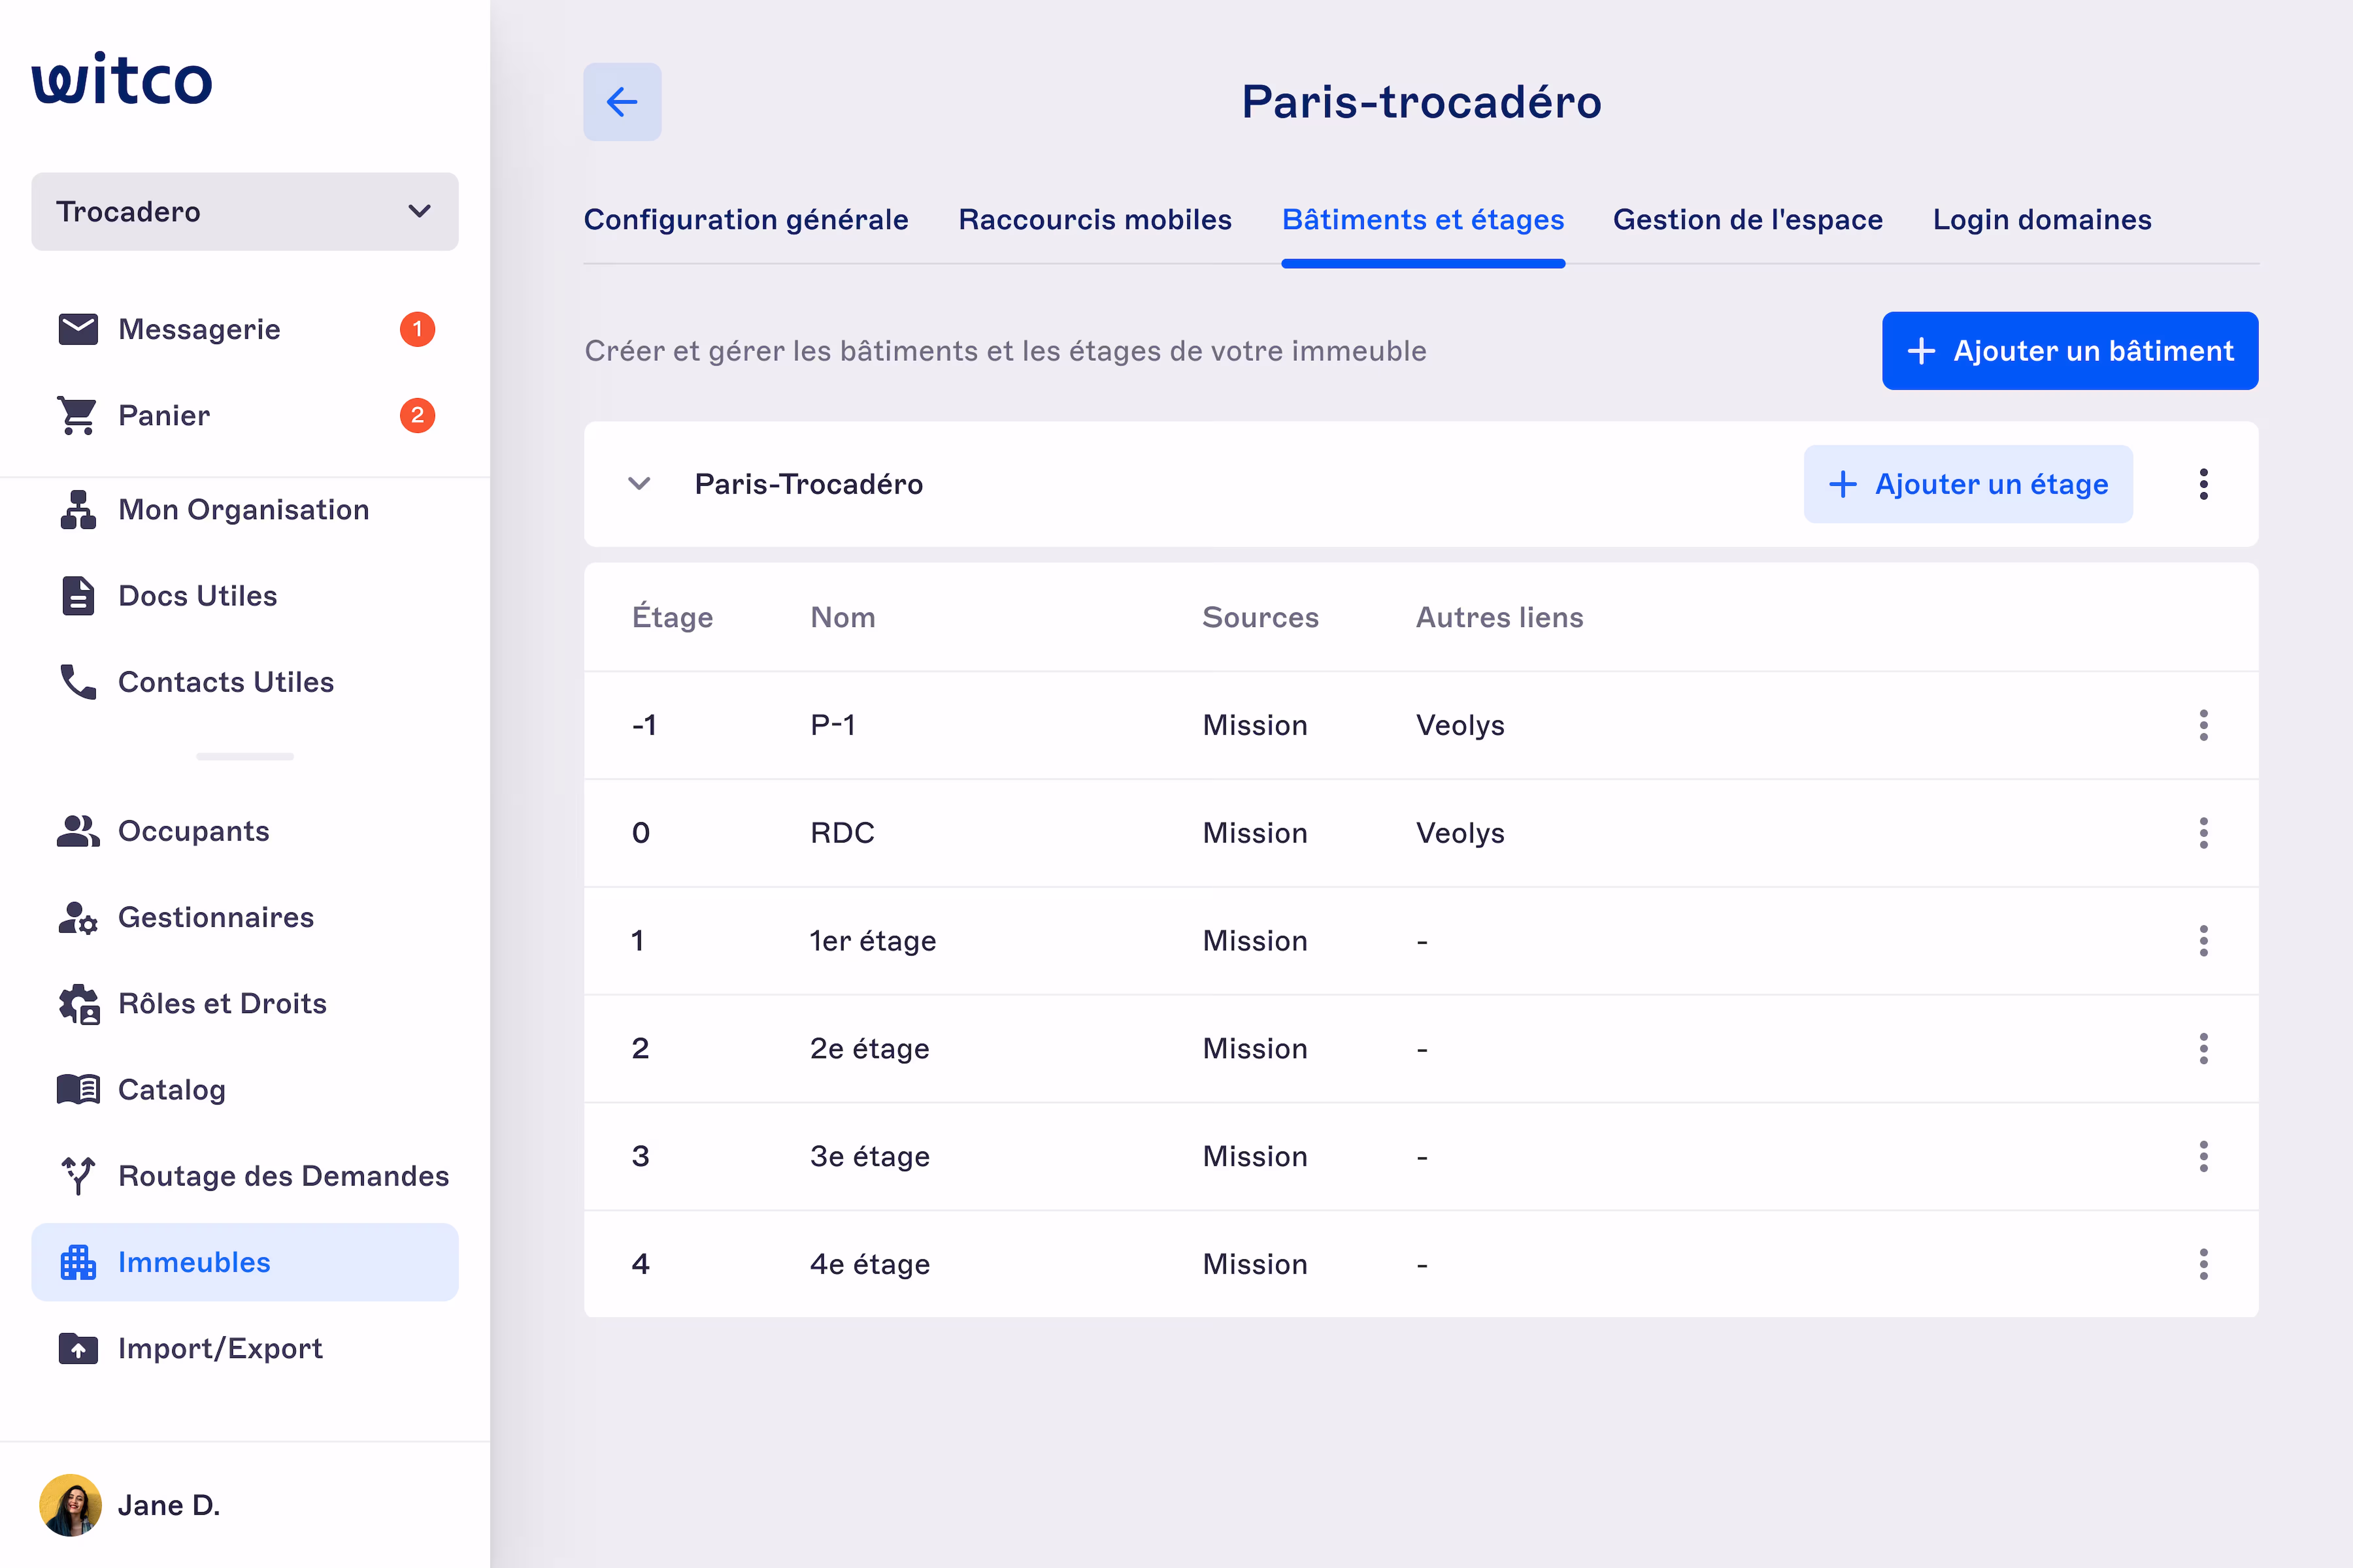The height and width of the screenshot is (1568, 2353).
Task: Open the Trocadero site dropdown
Action: pos(245,212)
